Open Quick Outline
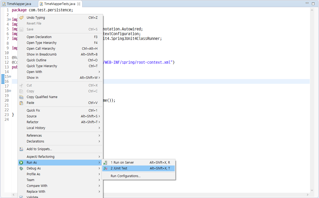 point(60,60)
